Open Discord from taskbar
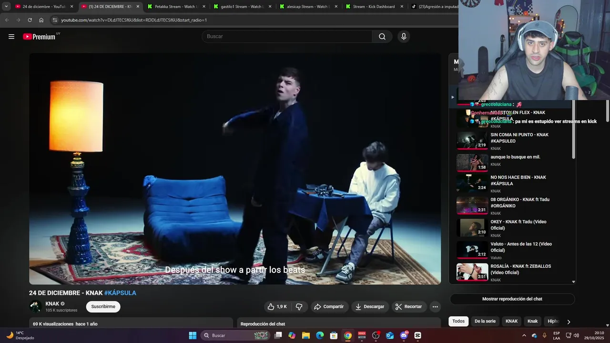 tap(404, 335)
